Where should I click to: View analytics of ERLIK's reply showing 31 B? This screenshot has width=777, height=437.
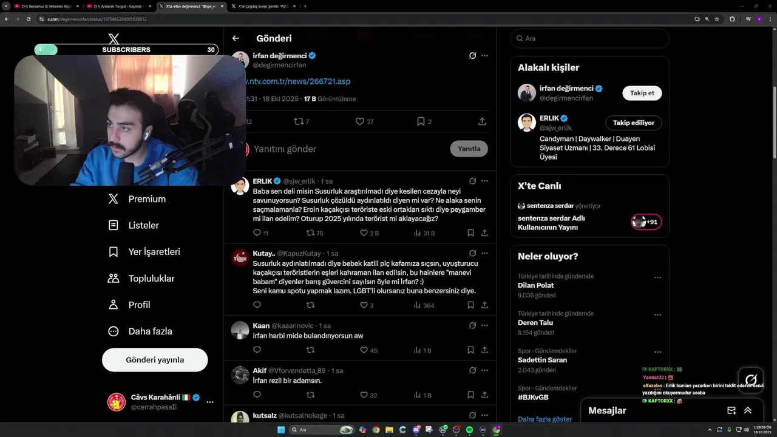pos(424,233)
